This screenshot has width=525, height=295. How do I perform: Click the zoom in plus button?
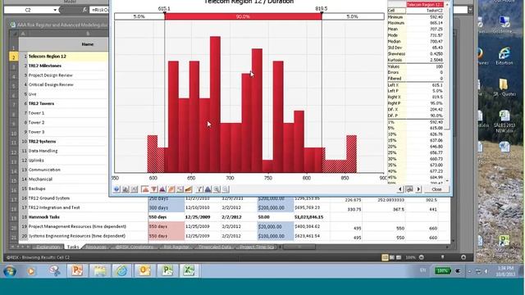[x=463, y=257]
